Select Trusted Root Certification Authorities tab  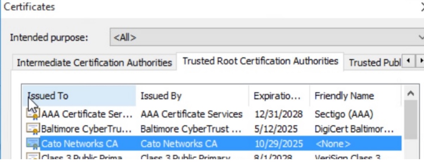click(x=260, y=61)
